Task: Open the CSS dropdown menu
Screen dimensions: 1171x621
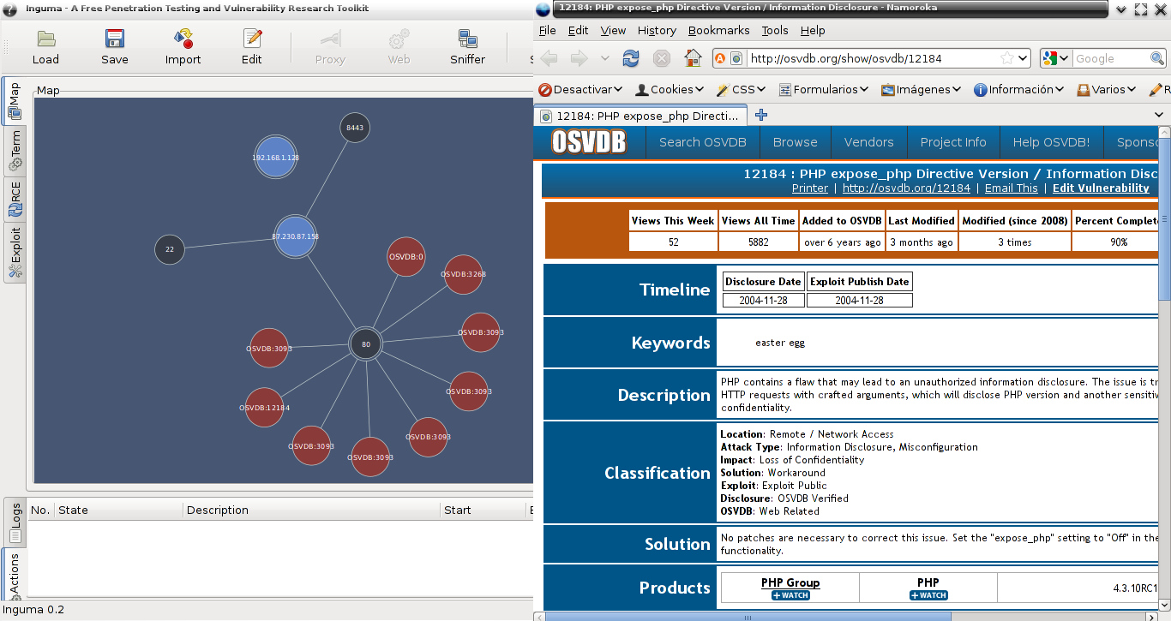Action: tap(741, 89)
